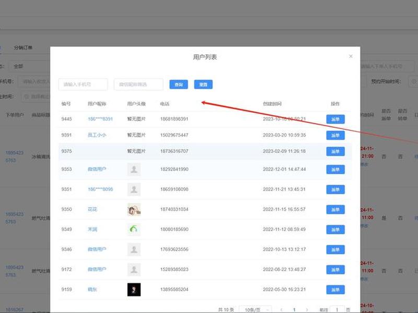Focus the 微信昵称筛选 nickname filter field
The image size is (418, 313).
(138, 85)
